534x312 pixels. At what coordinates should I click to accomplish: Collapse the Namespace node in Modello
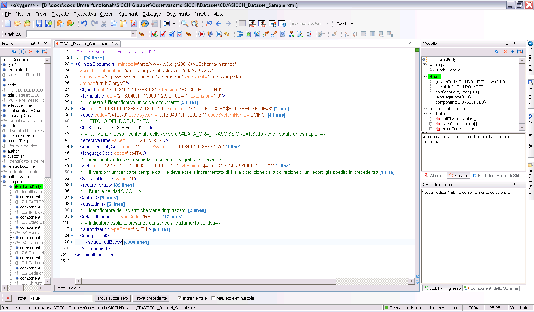coord(424,64)
